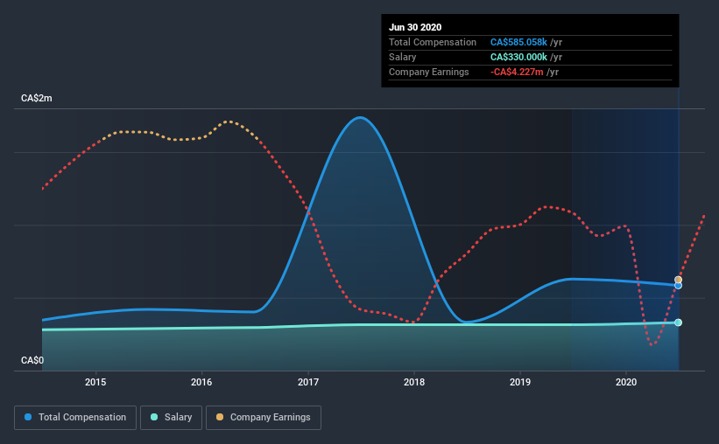719x444 pixels.
Task: Click the orange Company Earnings data point marker
Action: pyautogui.click(x=678, y=280)
